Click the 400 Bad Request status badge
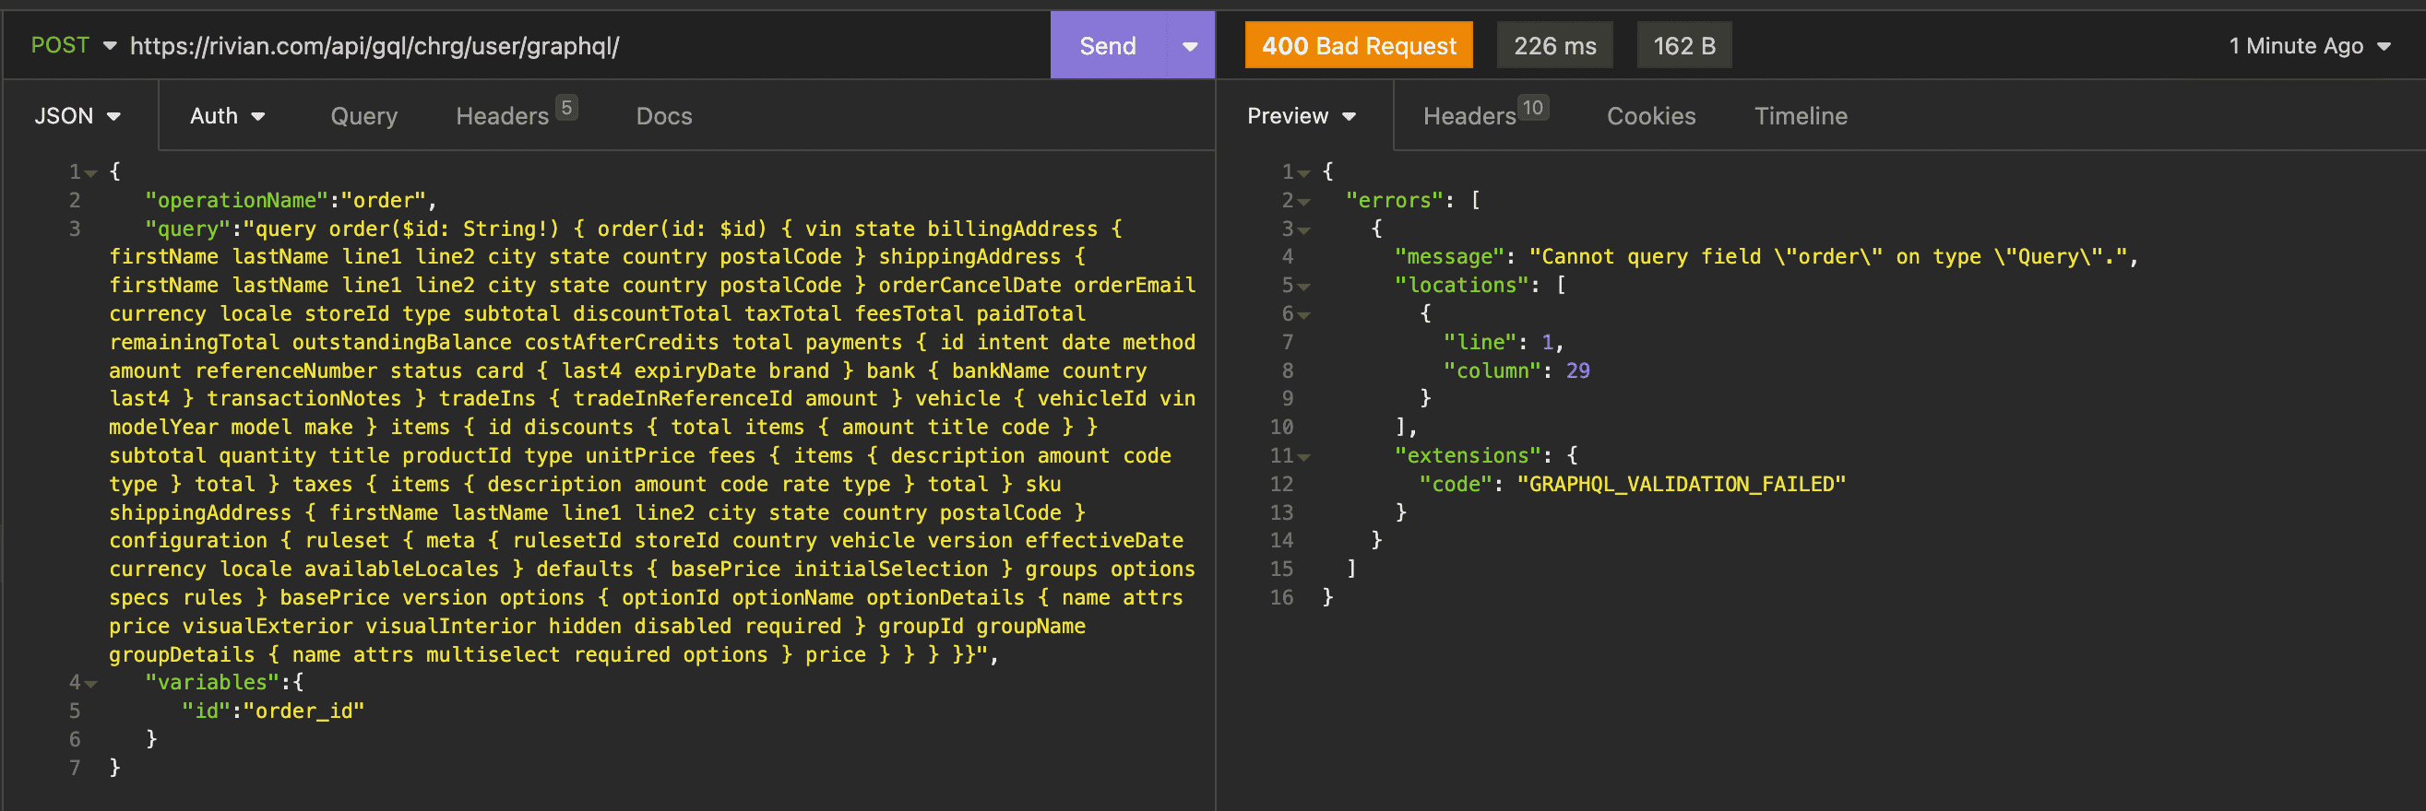The image size is (2426, 811). coord(1358,45)
